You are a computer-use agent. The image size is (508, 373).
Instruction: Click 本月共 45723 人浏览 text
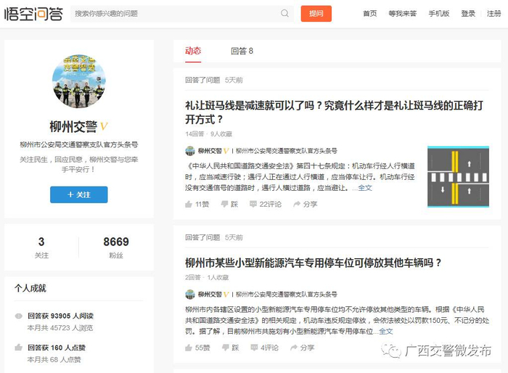pos(60,328)
